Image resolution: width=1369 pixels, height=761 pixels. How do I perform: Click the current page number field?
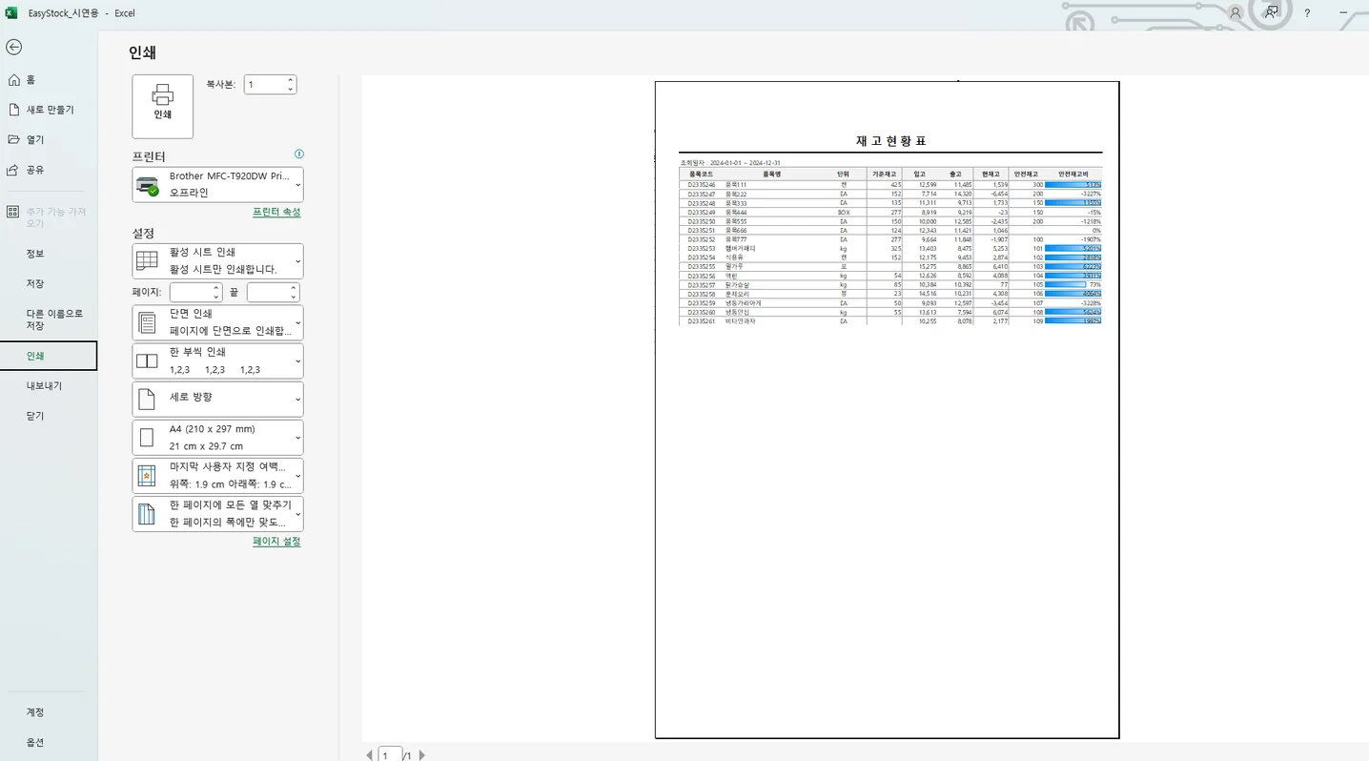(389, 754)
